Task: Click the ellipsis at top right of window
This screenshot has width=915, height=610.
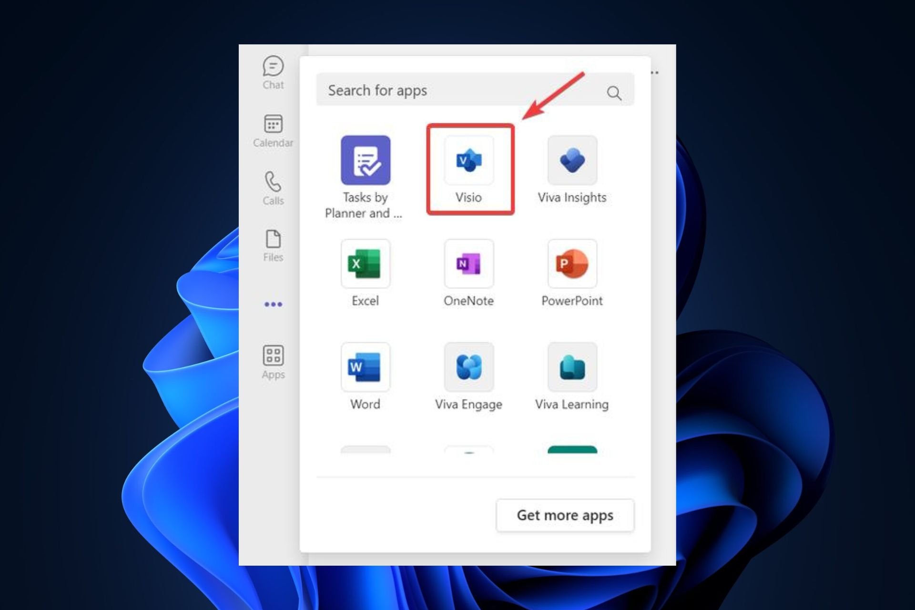Action: pos(655,72)
